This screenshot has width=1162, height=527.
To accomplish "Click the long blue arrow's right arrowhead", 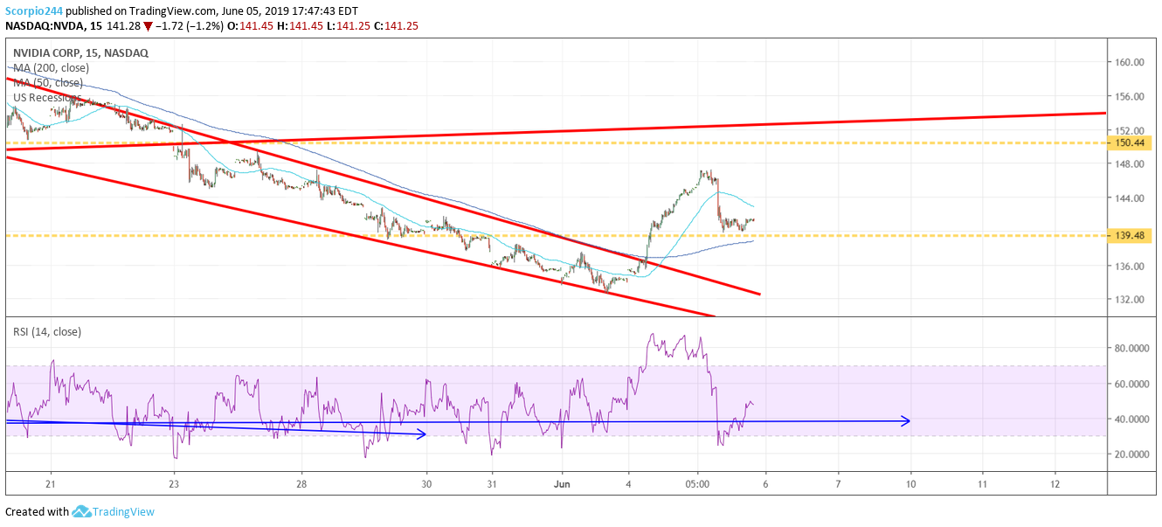I will click(x=906, y=421).
